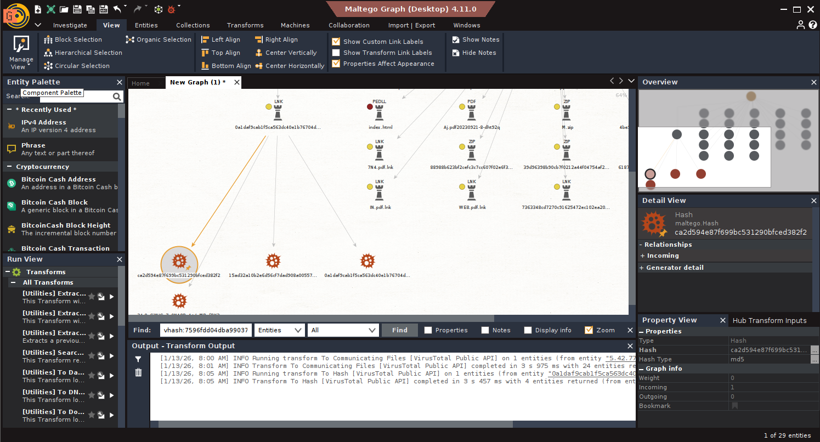Screen dimensions: 820x442
Task: Switch to the Hub Transform Inputs tab
Action: coord(770,320)
